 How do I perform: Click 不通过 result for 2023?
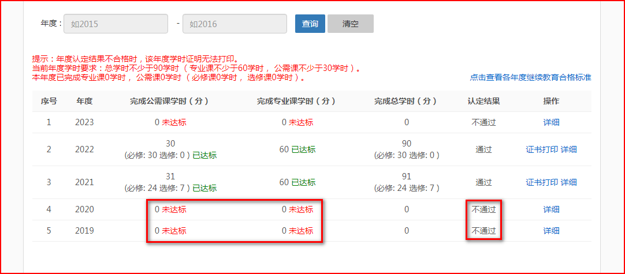483,122
